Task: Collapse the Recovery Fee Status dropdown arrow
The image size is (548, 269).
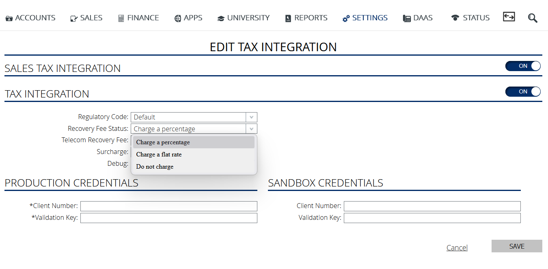Action: pyautogui.click(x=251, y=129)
